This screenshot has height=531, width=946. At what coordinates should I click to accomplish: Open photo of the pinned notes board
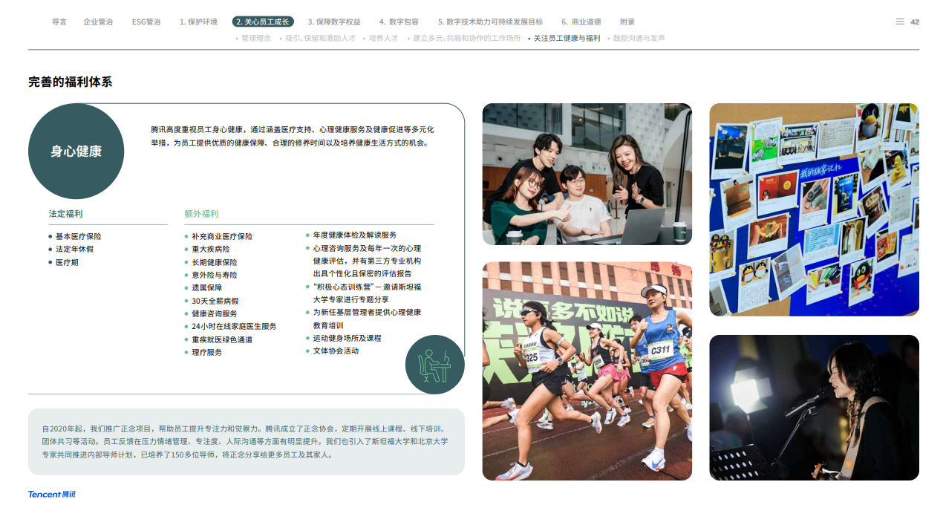tap(814, 209)
